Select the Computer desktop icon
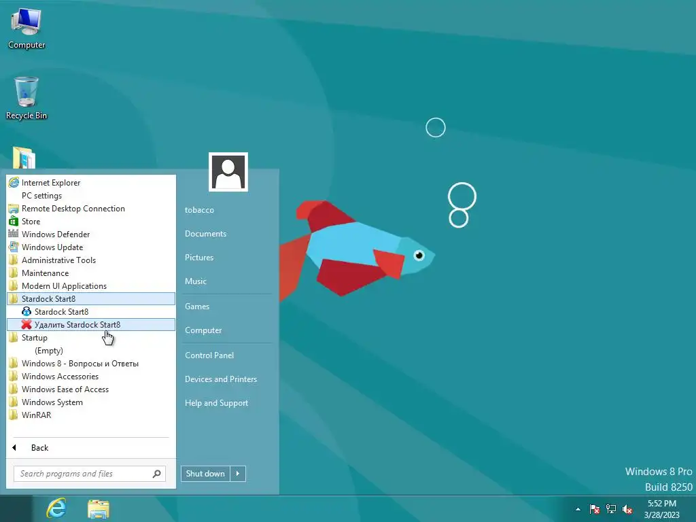This screenshot has height=522, width=696. (27, 29)
